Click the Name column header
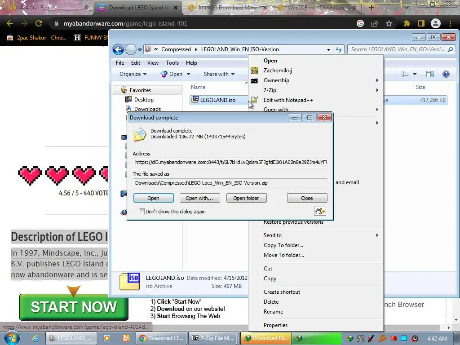This screenshot has width=460, height=345. [198, 87]
